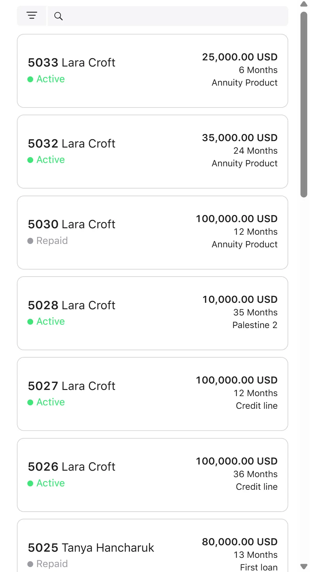The width and height of the screenshot is (318, 572).
Task: Open loan 5027 Credit line card
Action: (152, 394)
